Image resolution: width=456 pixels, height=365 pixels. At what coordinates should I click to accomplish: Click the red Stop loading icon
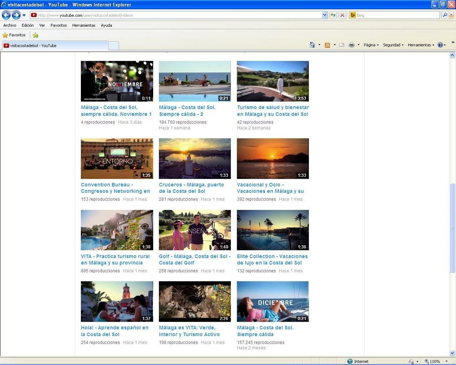click(342, 15)
